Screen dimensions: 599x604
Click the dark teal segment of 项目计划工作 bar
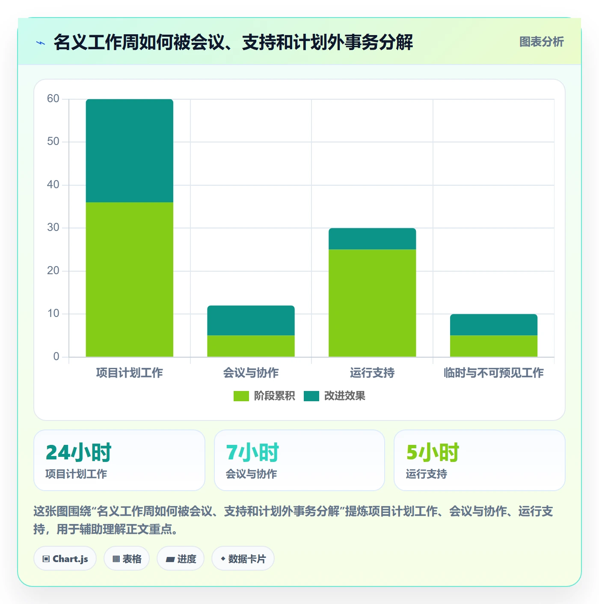[130, 151]
